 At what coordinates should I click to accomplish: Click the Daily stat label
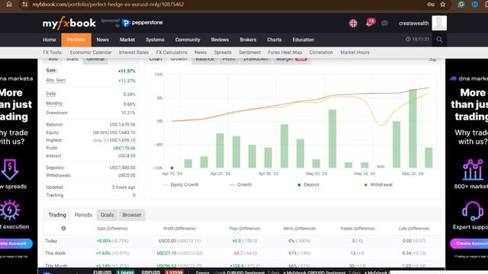[x=51, y=94]
